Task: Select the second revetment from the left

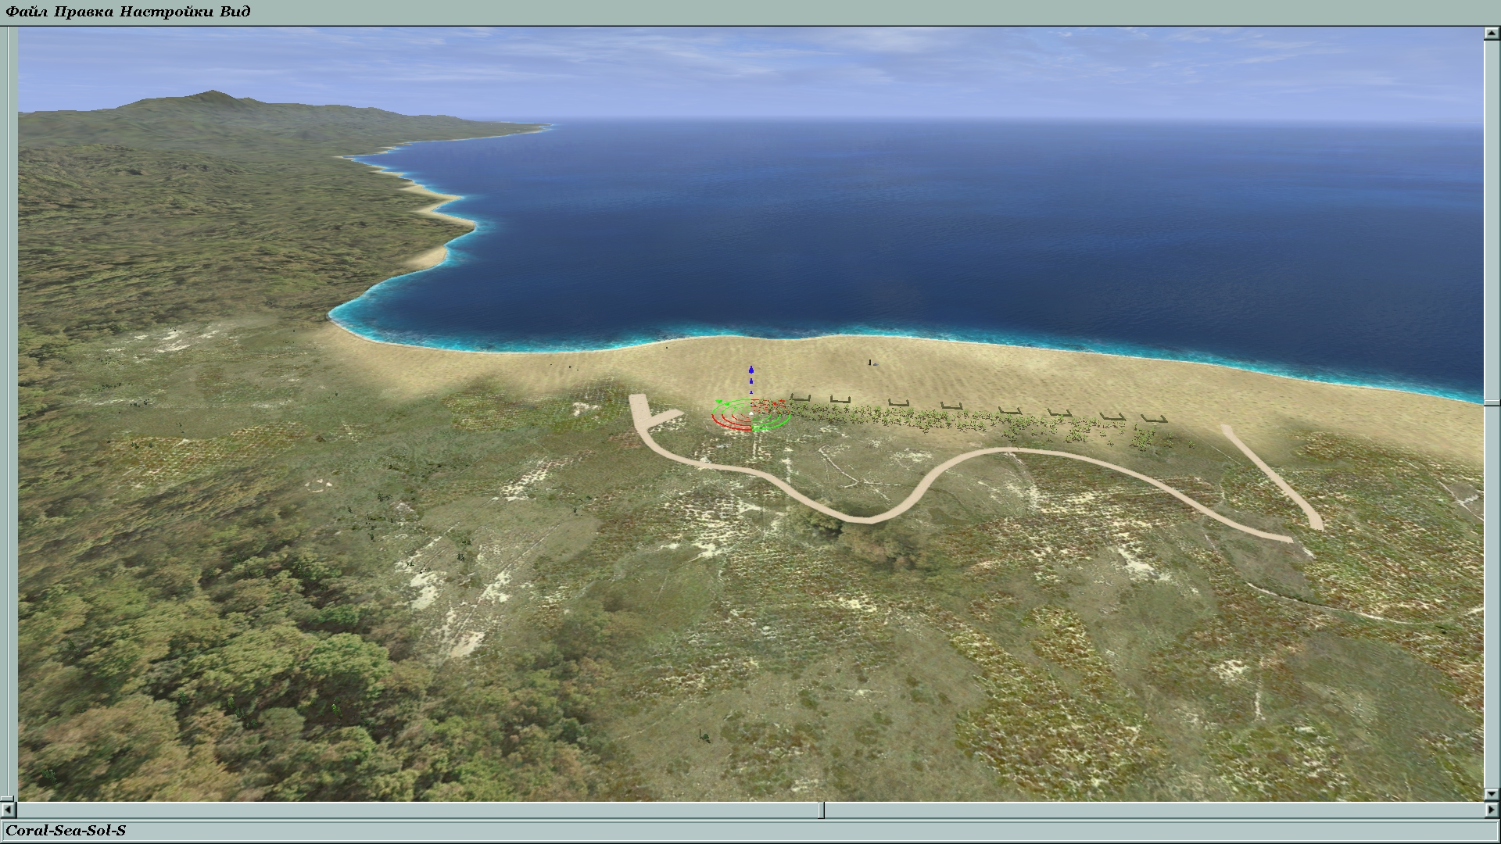Action: pos(840,400)
